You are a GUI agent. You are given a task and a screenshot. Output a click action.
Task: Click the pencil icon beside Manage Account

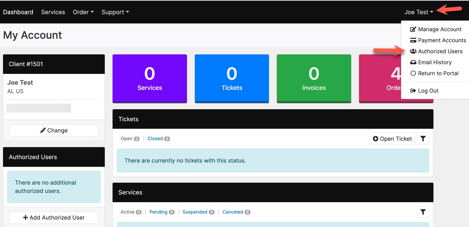414,29
